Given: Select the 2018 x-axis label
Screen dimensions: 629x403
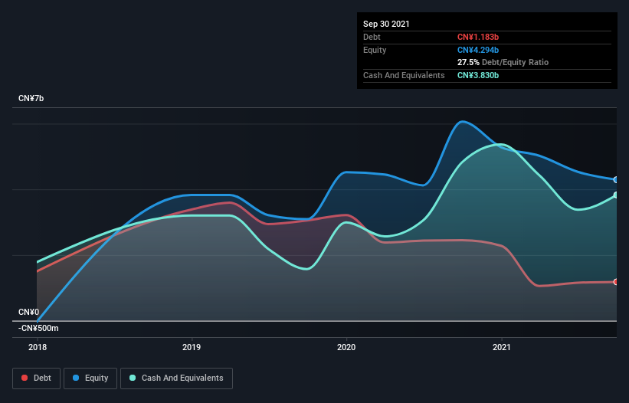Looking at the screenshot, I should 38,347.
